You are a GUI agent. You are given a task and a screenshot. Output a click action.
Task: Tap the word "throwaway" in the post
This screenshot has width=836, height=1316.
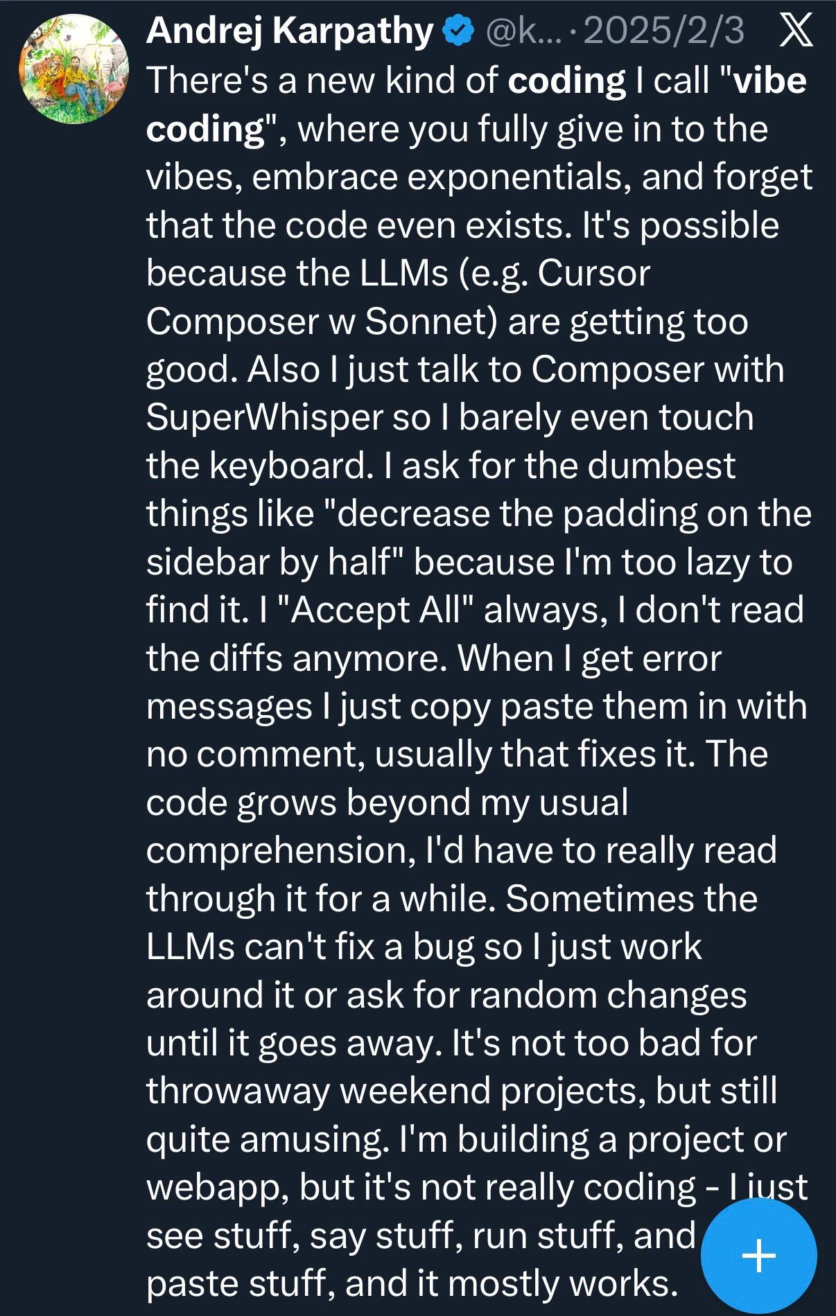click(x=237, y=1091)
